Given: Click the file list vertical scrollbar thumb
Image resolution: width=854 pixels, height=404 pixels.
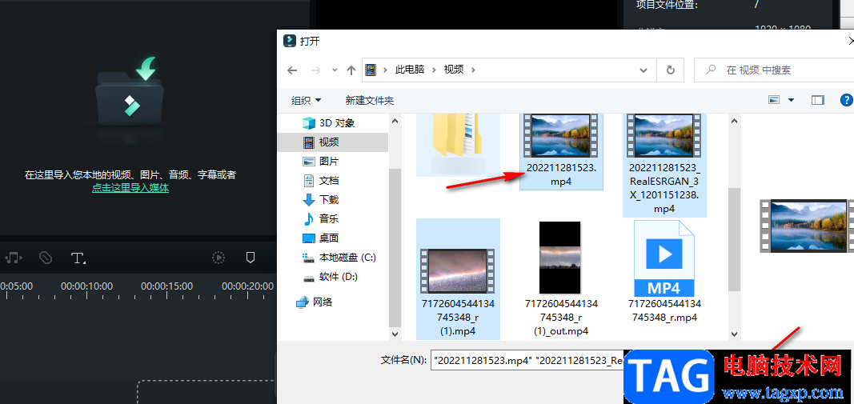Looking at the screenshot, I should click(x=734, y=239).
